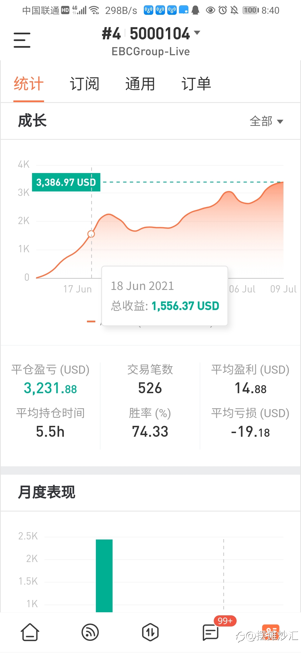Tap the 平仓盈亏 value 3,231.88

[50, 388]
